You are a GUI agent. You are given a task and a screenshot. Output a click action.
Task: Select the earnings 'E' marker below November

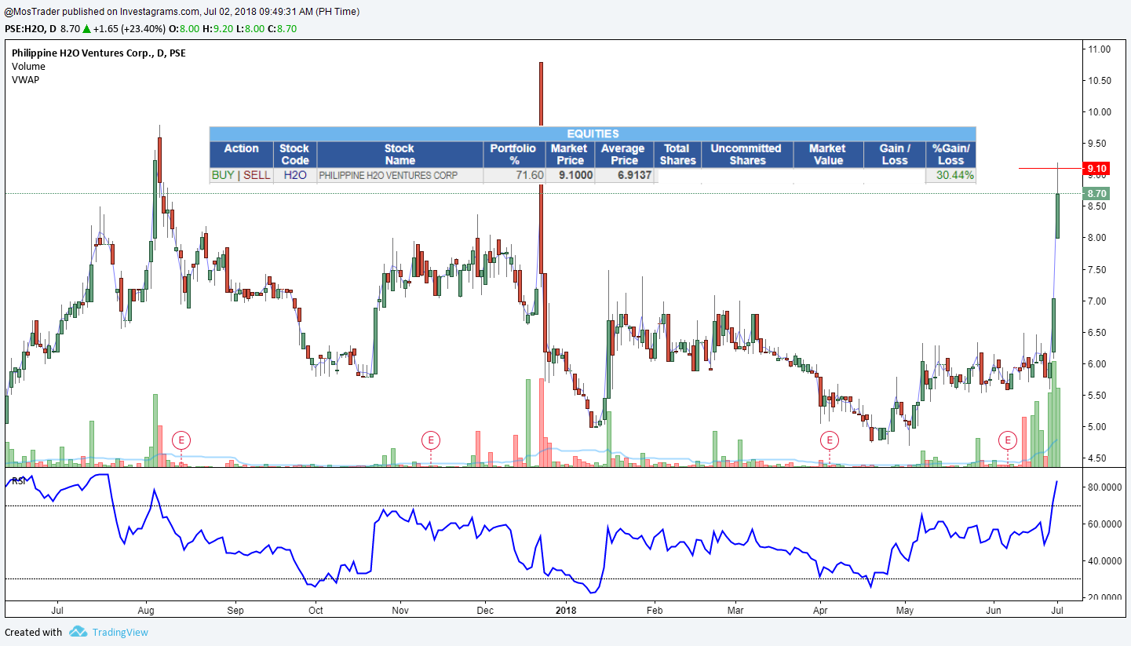pyautogui.click(x=430, y=440)
